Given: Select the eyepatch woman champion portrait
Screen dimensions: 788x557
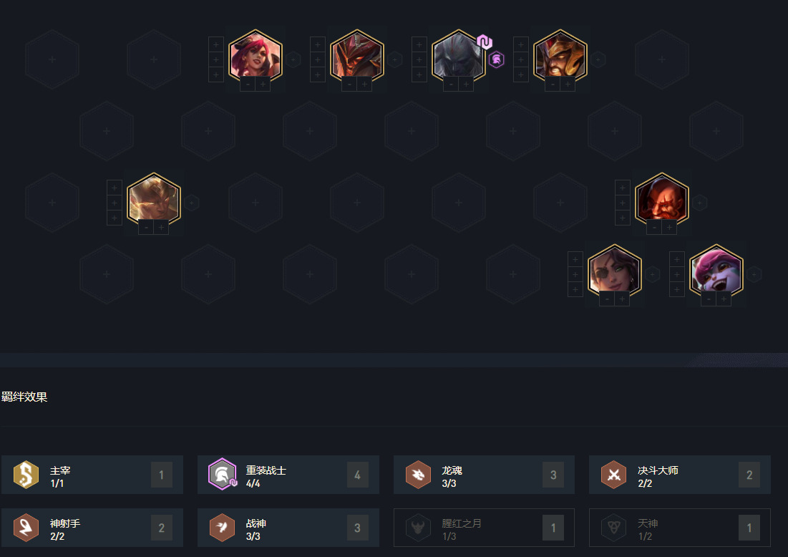Looking at the screenshot, I should click(x=614, y=271).
